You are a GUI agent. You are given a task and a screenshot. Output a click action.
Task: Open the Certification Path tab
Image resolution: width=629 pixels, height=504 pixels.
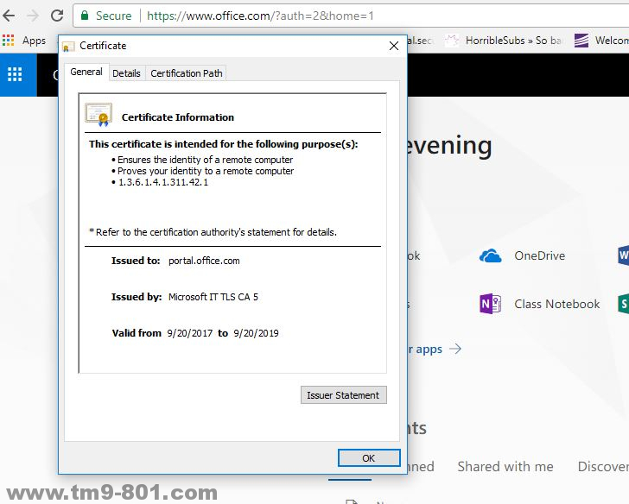pyautogui.click(x=187, y=73)
